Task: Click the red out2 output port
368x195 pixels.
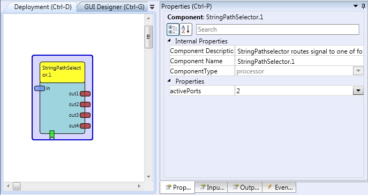Action: click(85, 104)
